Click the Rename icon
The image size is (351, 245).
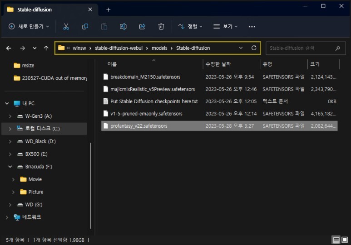pyautogui.click(x=123, y=27)
